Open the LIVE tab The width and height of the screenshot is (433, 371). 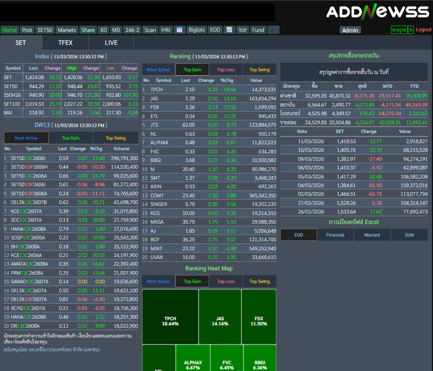point(111,43)
